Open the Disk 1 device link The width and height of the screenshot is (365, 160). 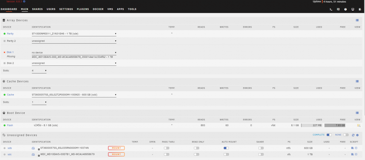click(x=10, y=52)
